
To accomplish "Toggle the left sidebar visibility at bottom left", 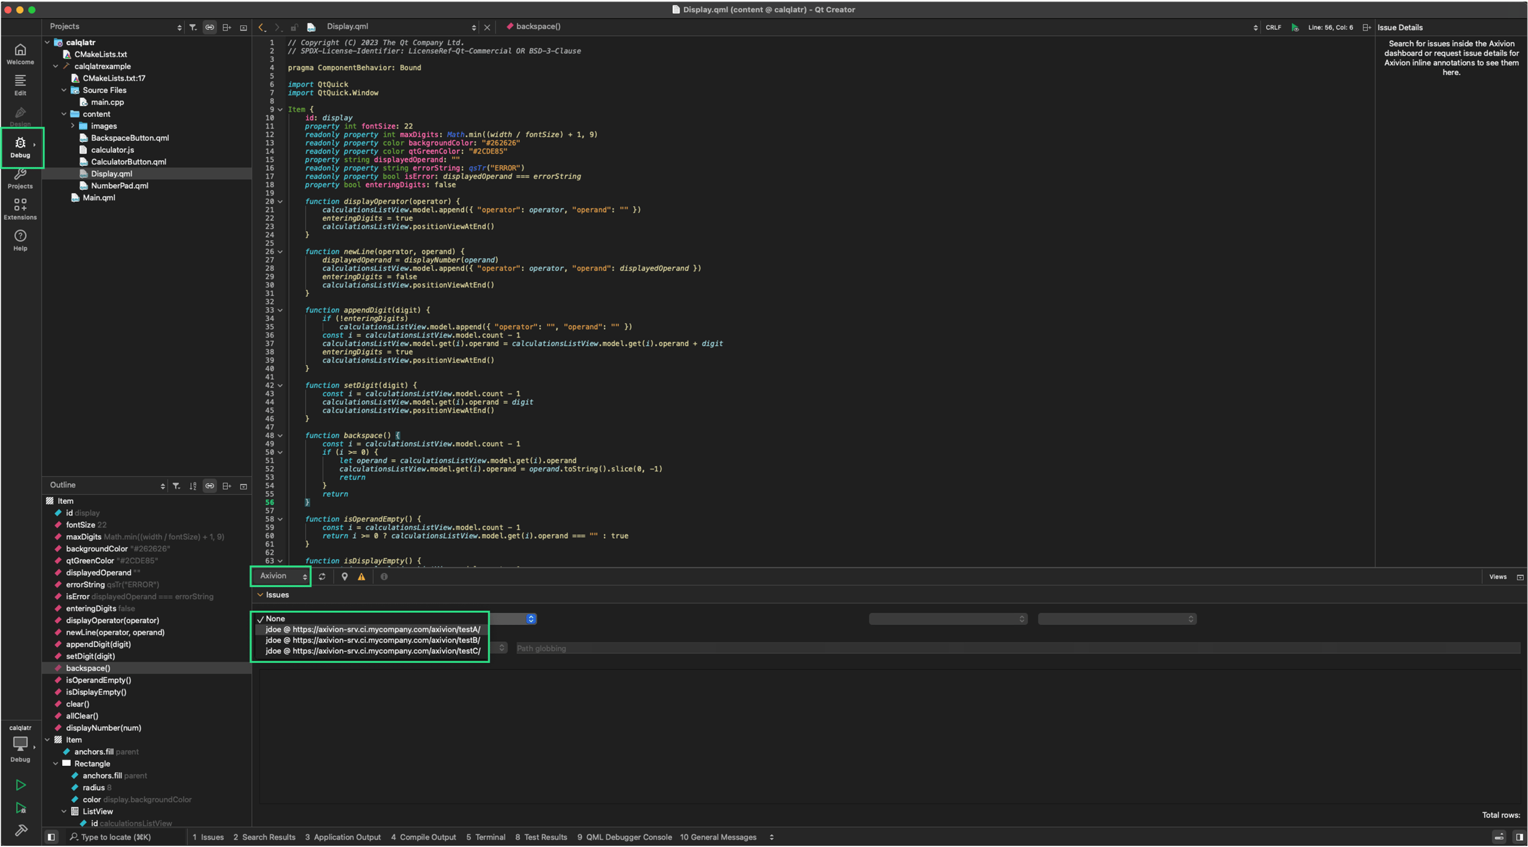I will point(51,837).
